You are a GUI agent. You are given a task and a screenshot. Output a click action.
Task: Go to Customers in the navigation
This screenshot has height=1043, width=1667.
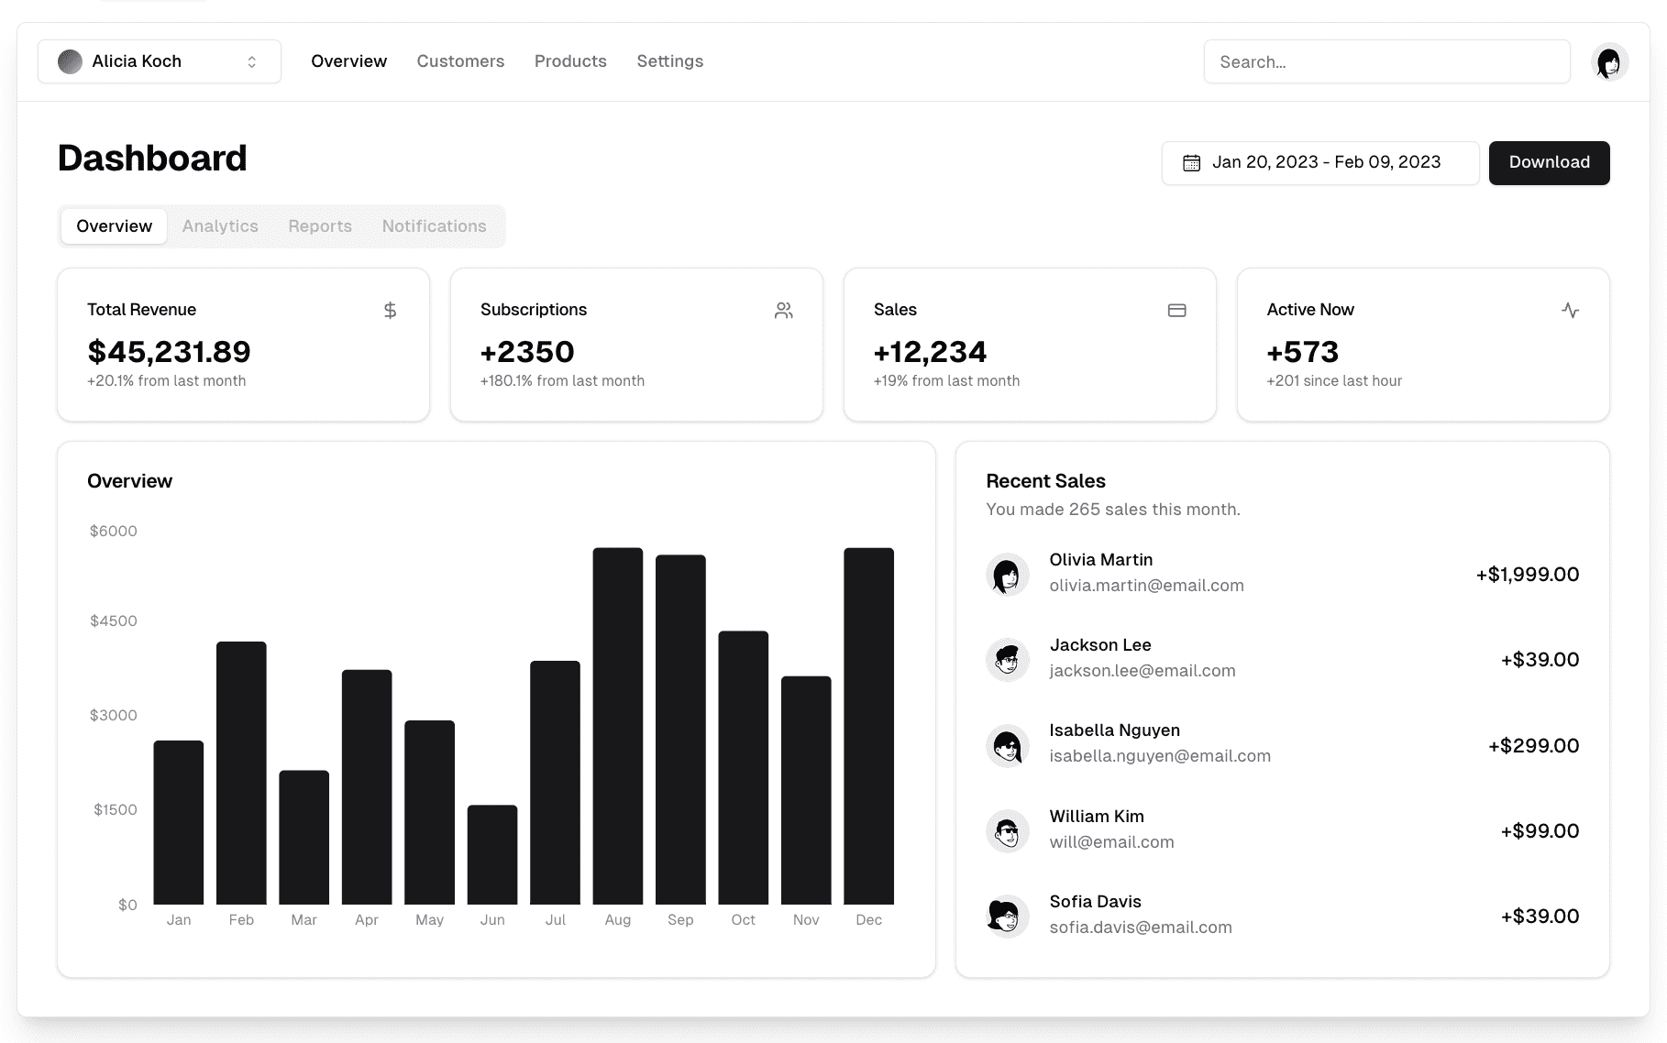coord(460,61)
